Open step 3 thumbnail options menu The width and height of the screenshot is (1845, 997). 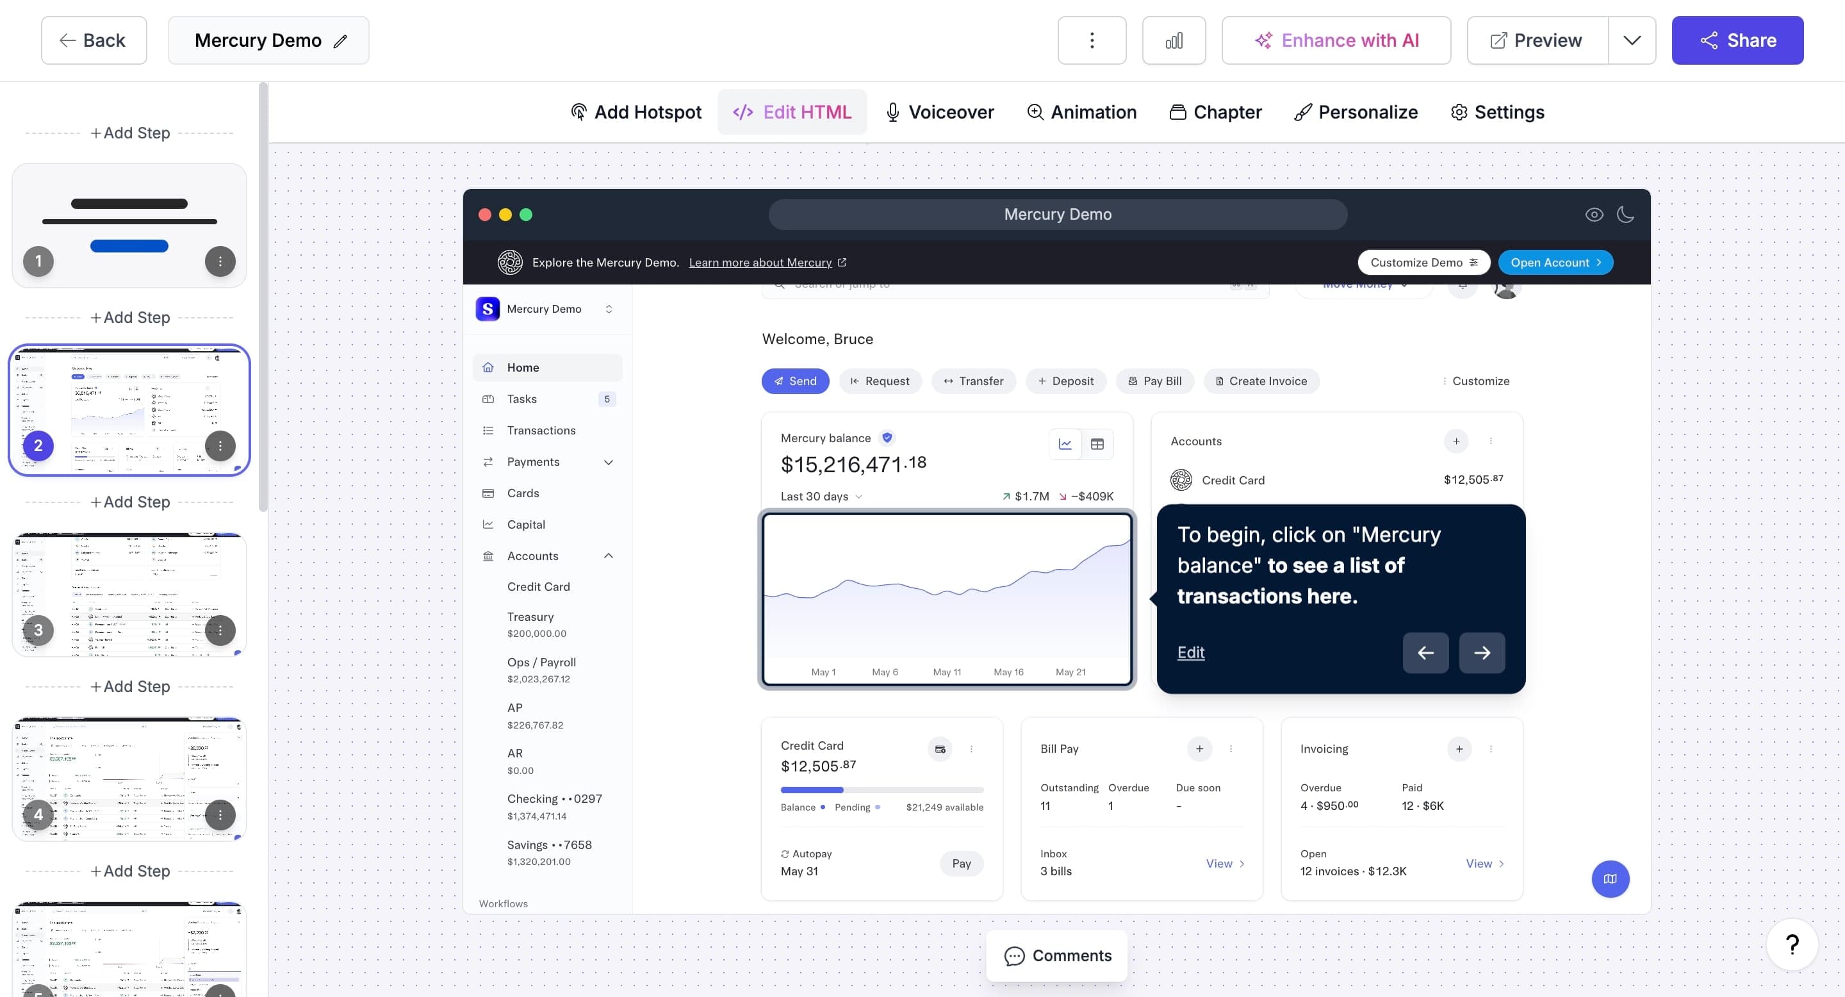pos(220,630)
